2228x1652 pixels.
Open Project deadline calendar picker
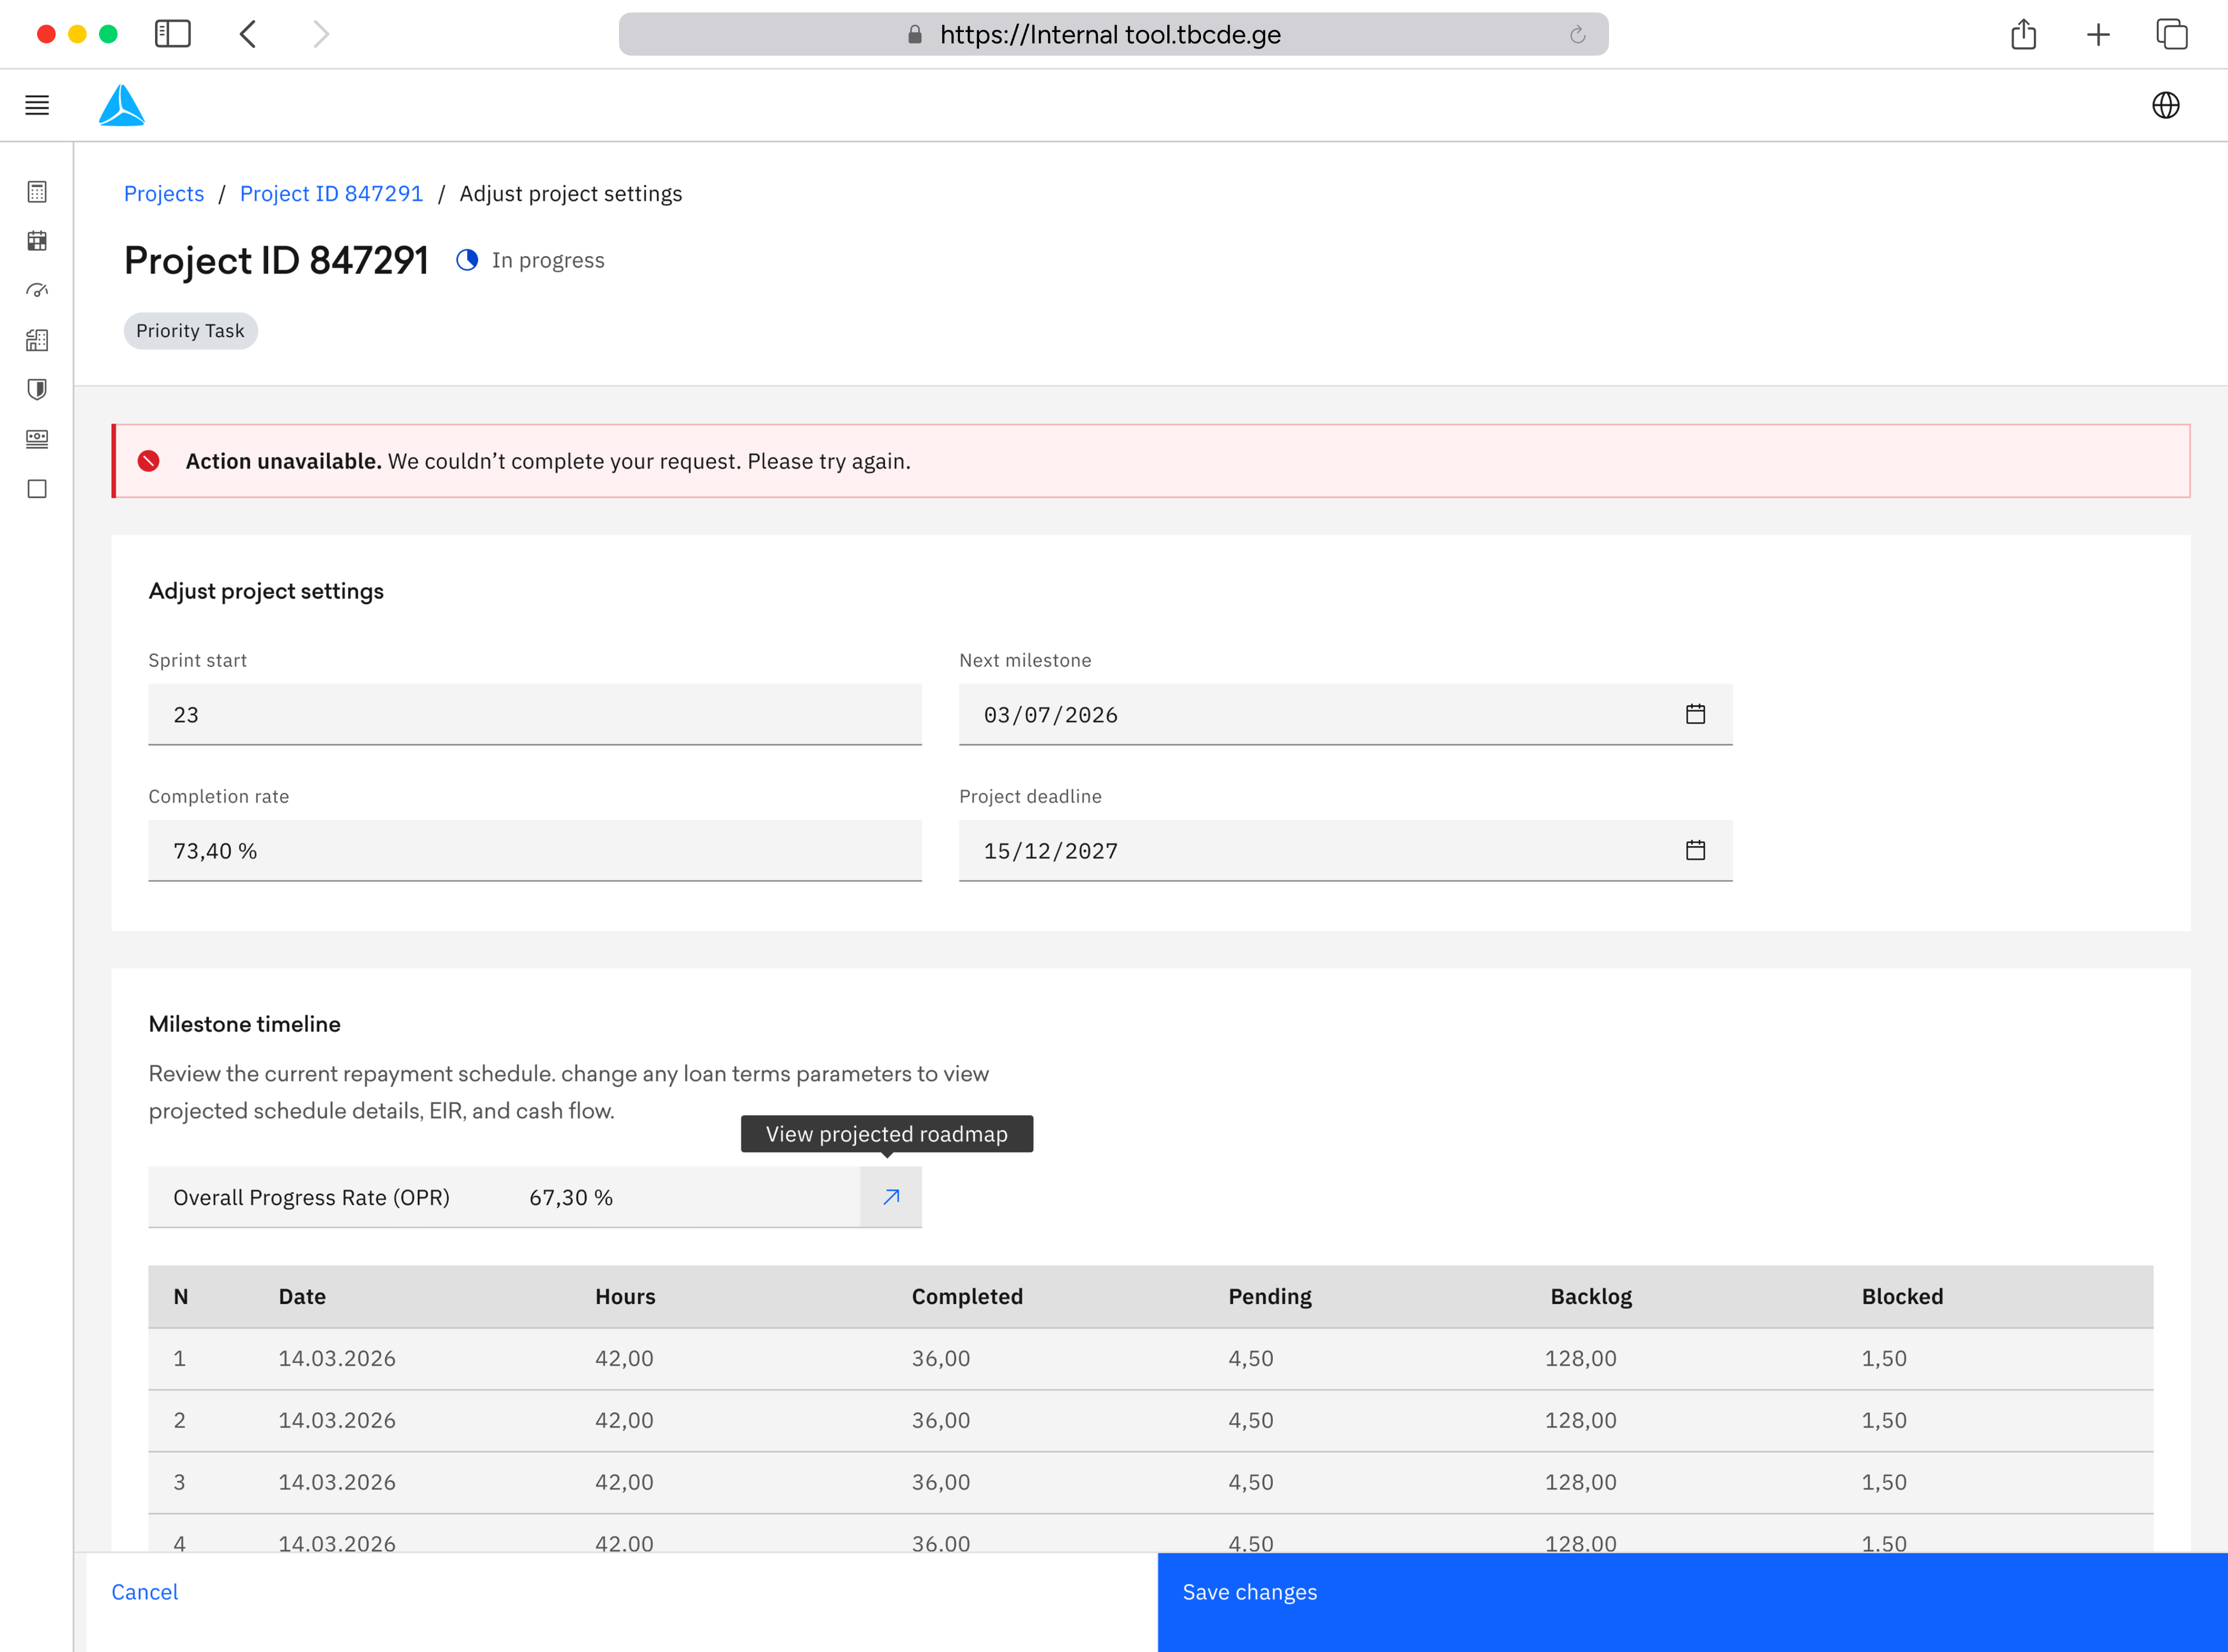(x=1695, y=850)
